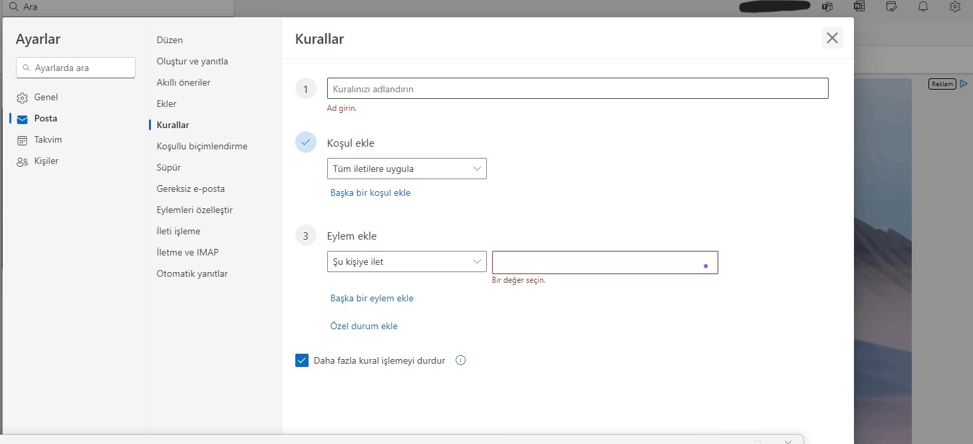The height and width of the screenshot is (444, 973).
Task: Open İleti işleme settings
Action: [178, 231]
